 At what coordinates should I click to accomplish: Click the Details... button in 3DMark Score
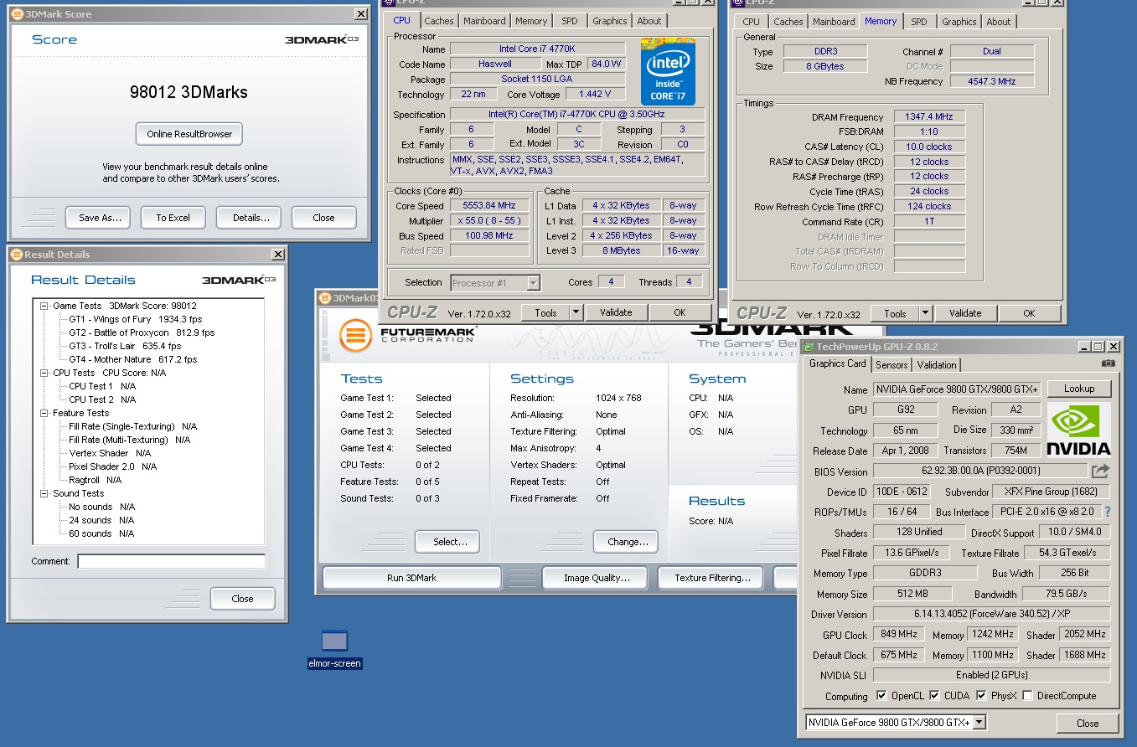pos(249,218)
